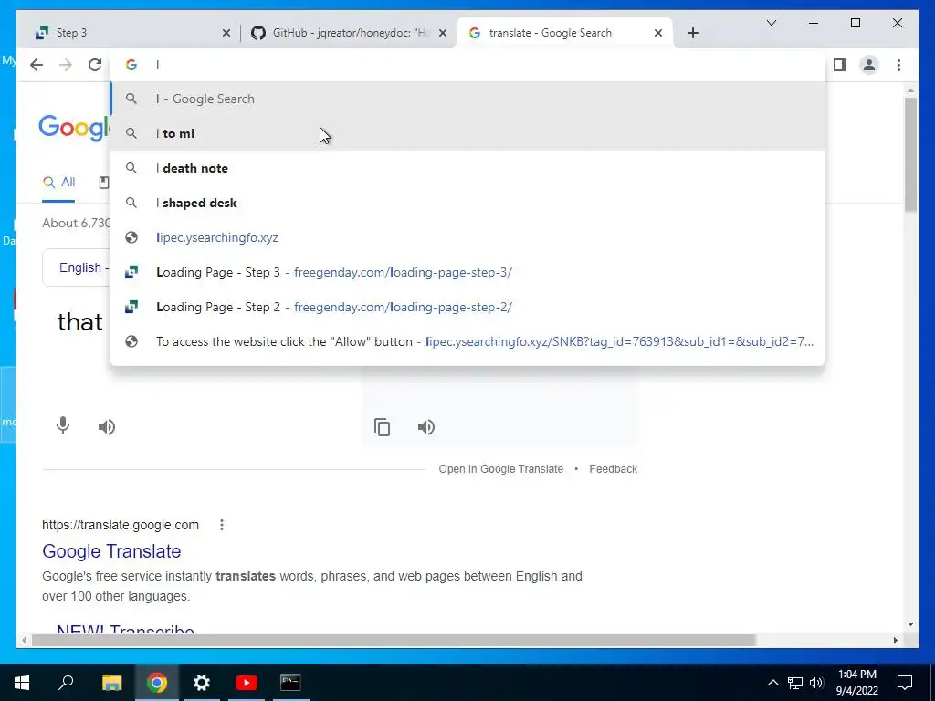The image size is (935, 701).
Task: Close the GitHub tab
Action: [443, 34]
